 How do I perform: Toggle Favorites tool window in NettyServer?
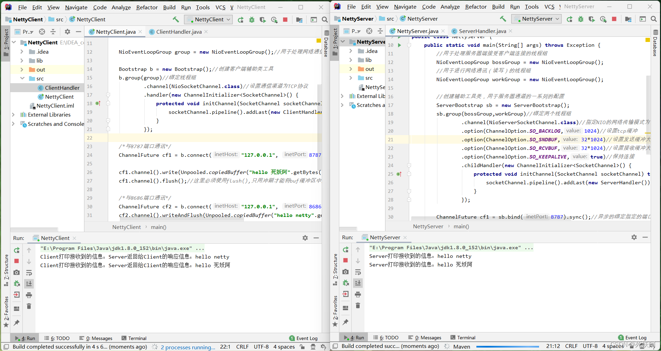335,311
